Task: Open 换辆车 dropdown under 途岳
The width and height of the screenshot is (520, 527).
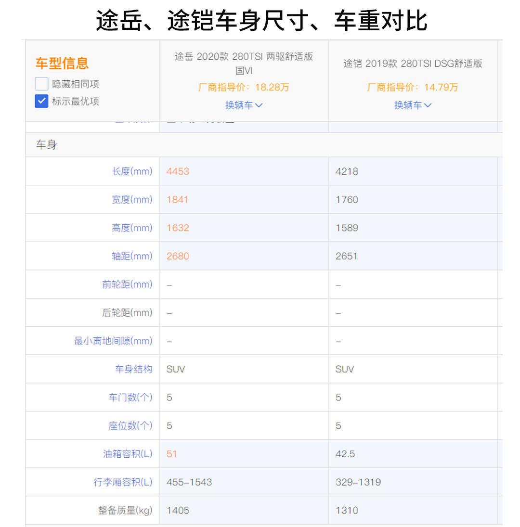Action: (244, 105)
